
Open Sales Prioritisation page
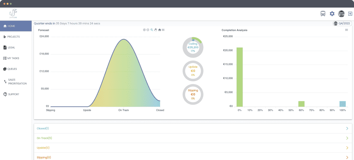coord(17,82)
